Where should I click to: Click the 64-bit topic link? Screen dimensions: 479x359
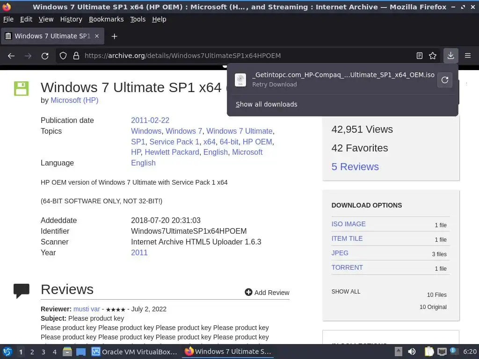(x=229, y=142)
